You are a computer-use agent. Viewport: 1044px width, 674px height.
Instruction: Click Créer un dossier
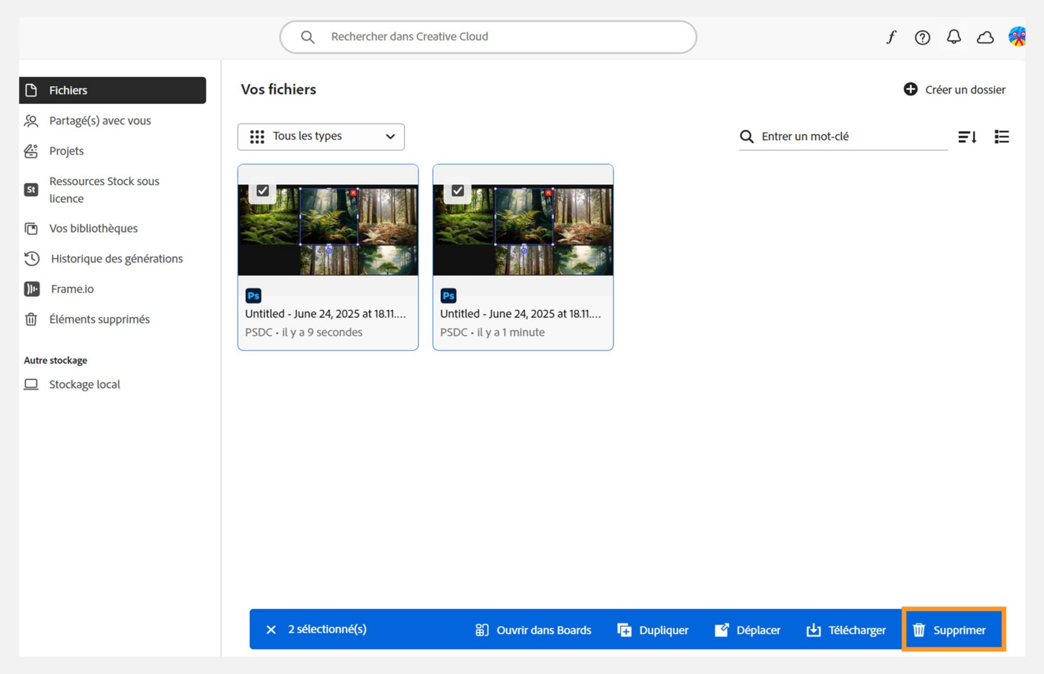point(954,90)
